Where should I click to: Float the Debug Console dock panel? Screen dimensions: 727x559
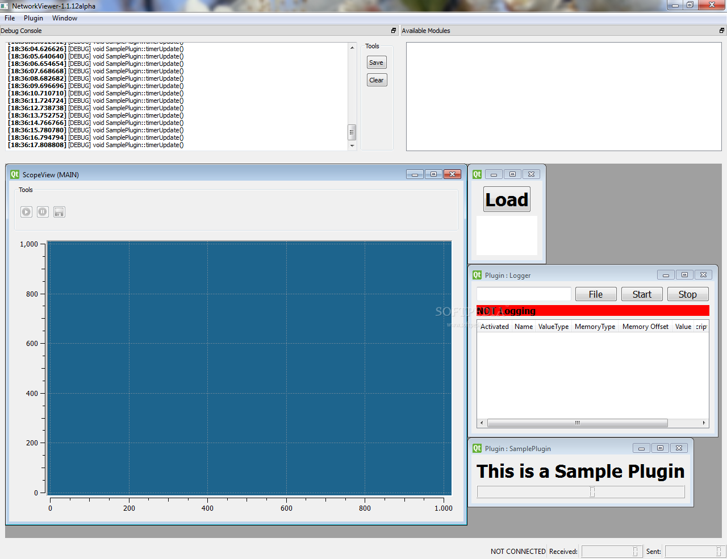(394, 31)
